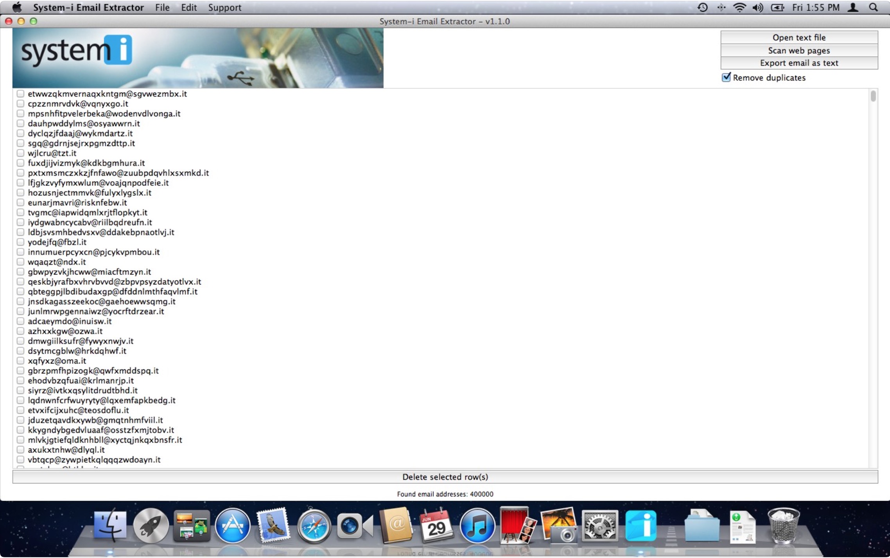Screen dimensions: 890x558
Task: Open the Calendar dock icon
Action: pos(436,526)
